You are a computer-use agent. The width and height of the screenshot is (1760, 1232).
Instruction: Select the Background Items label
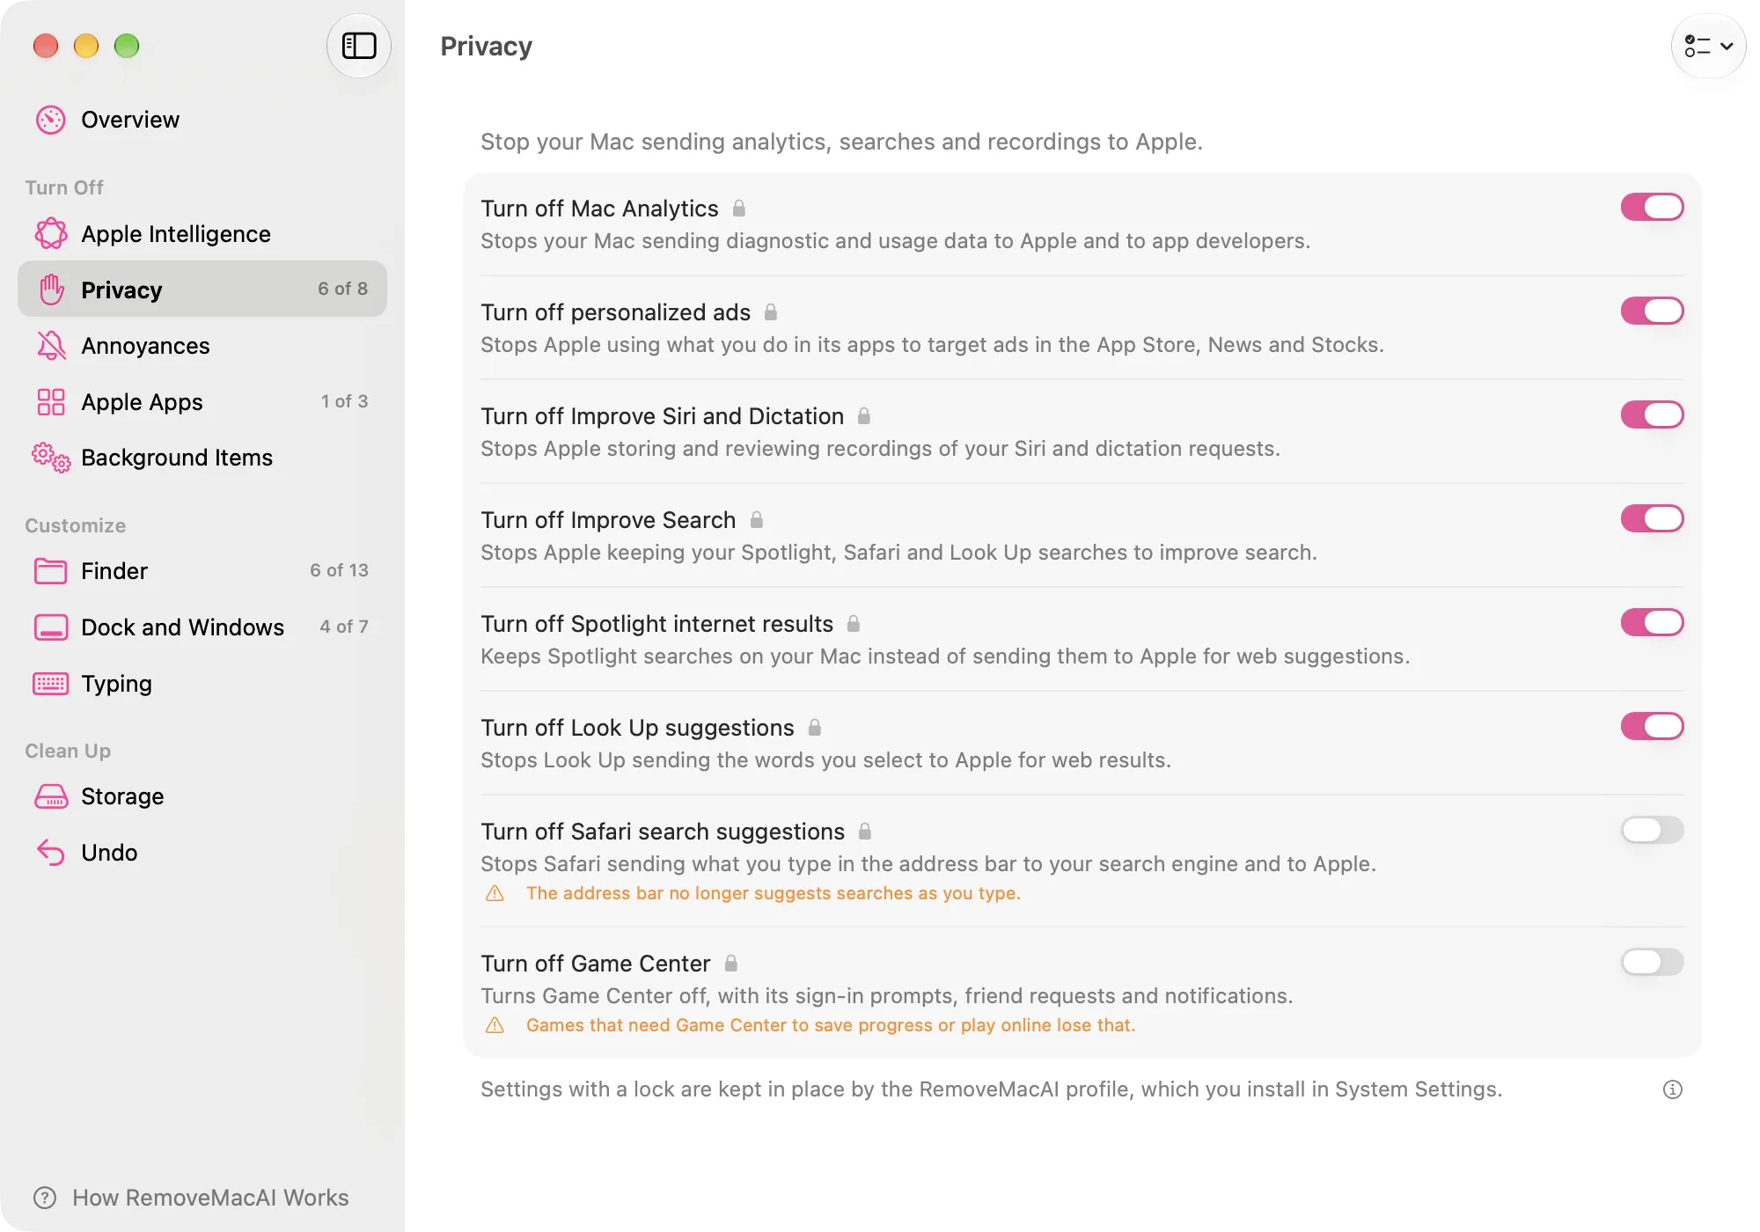point(177,458)
